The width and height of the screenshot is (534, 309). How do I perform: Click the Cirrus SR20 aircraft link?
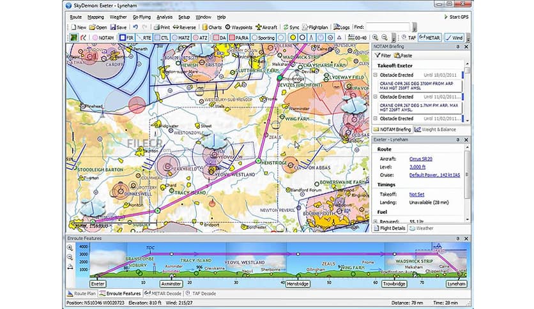[x=409, y=158]
